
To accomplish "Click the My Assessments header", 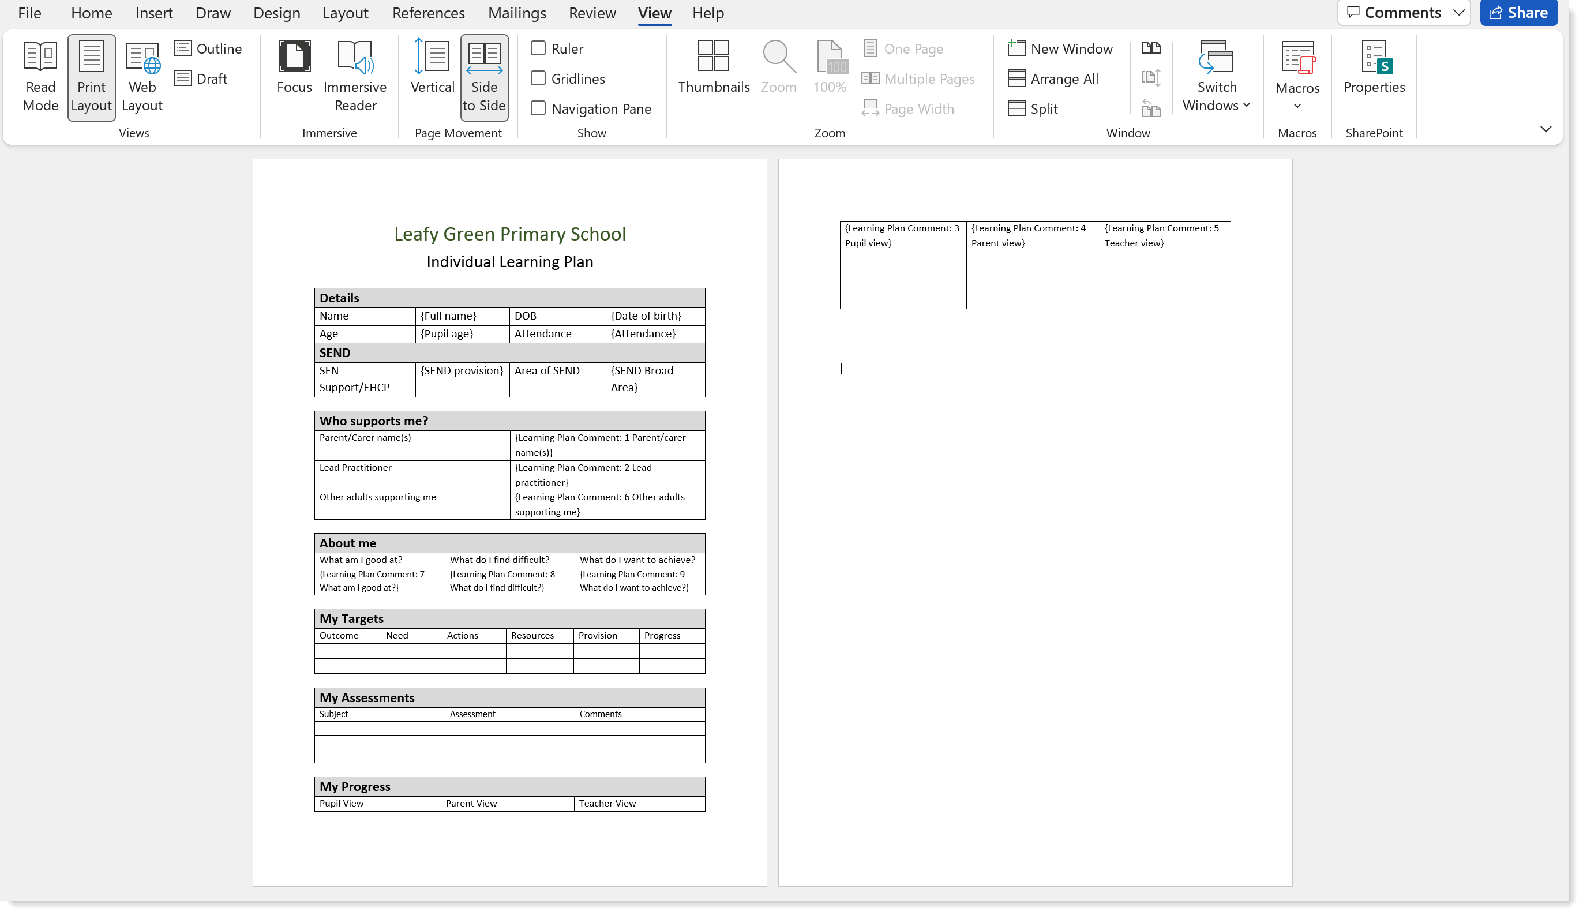I will [x=509, y=697].
